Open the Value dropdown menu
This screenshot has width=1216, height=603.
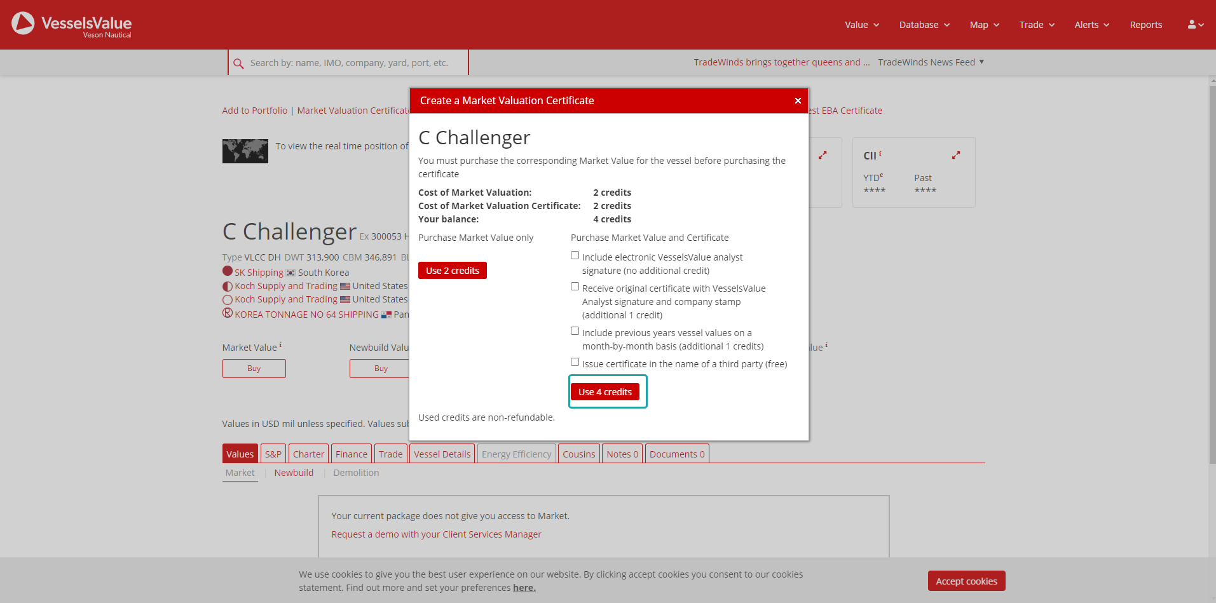point(861,25)
